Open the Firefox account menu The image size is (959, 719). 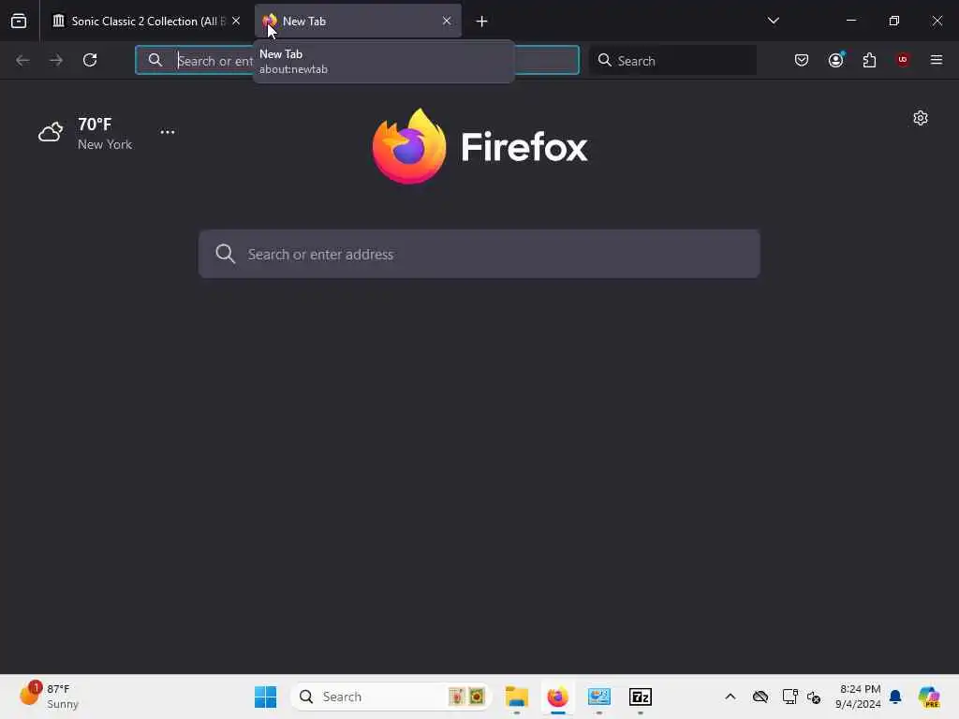[x=836, y=60]
